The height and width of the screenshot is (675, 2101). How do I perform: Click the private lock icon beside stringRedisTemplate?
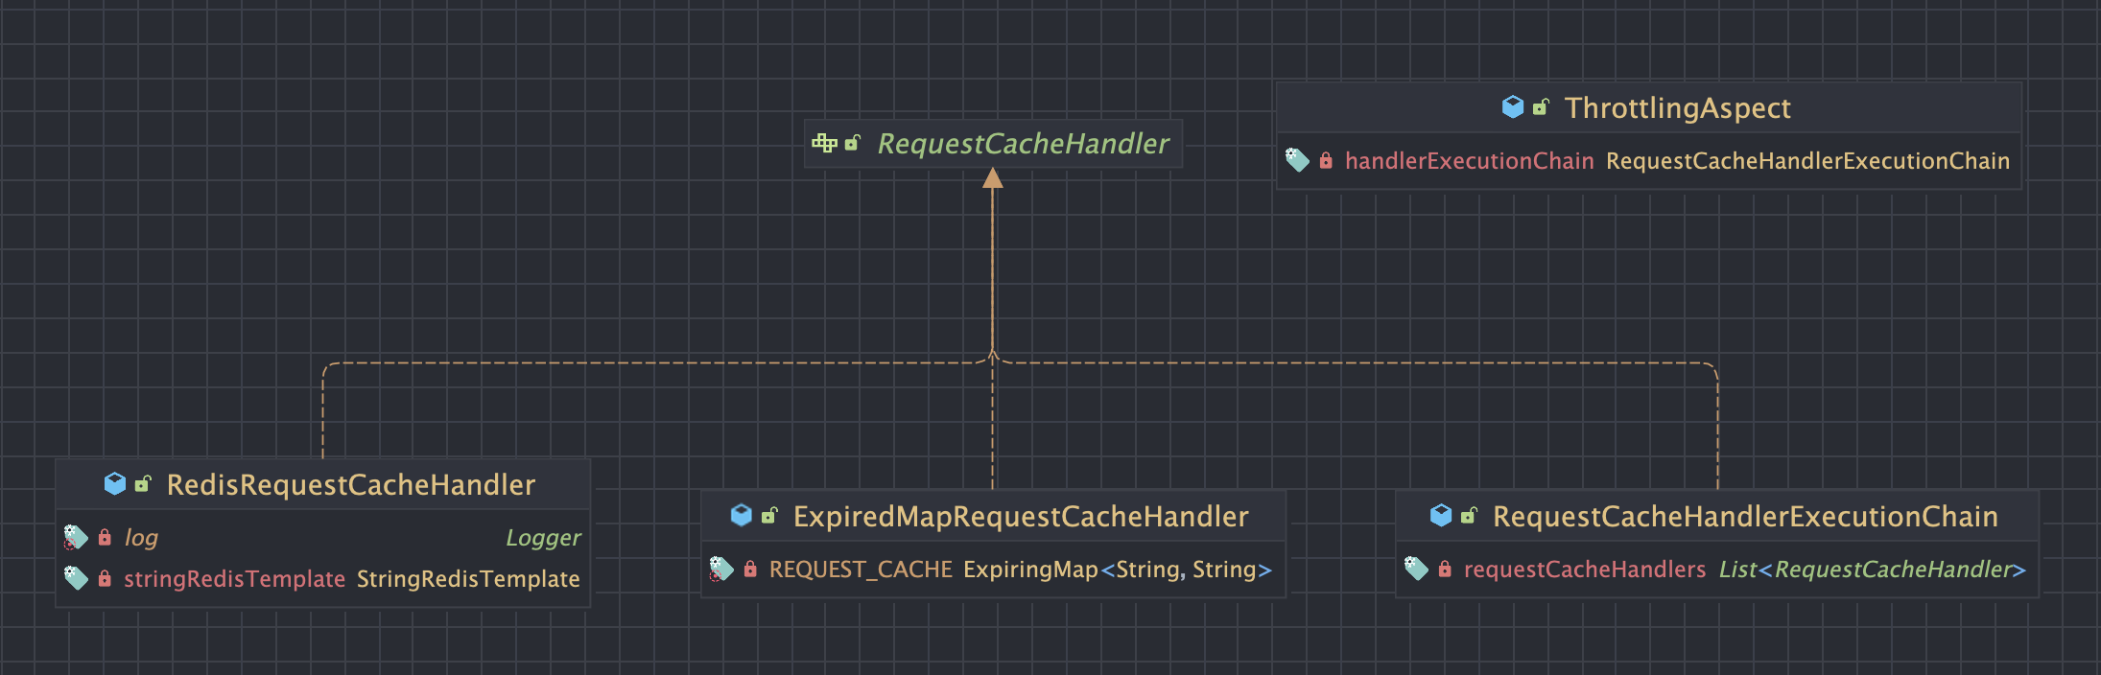105,578
